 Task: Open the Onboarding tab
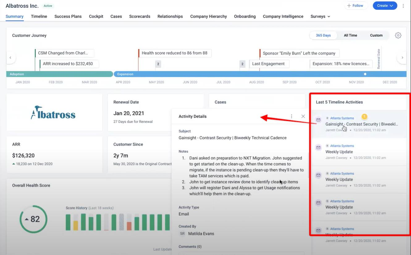[x=245, y=16]
